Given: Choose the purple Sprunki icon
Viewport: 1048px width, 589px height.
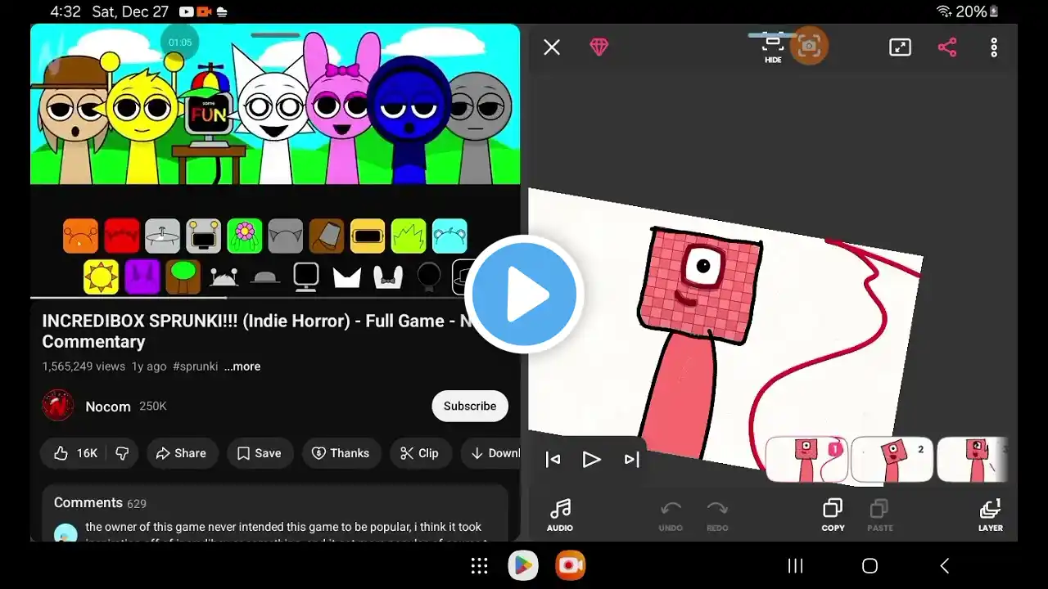Looking at the screenshot, I should click(x=142, y=277).
